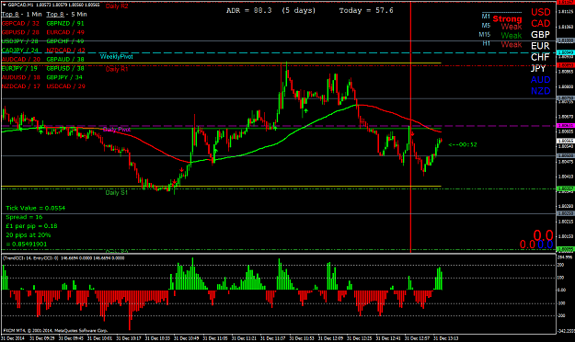575x342 pixels.
Task: Click the 'AUDUSD / 18' pair entry
Action: [x=21, y=77]
